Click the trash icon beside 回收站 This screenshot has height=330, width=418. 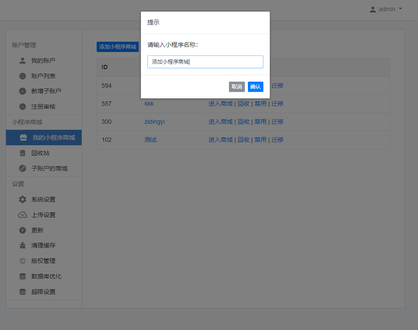pos(22,153)
